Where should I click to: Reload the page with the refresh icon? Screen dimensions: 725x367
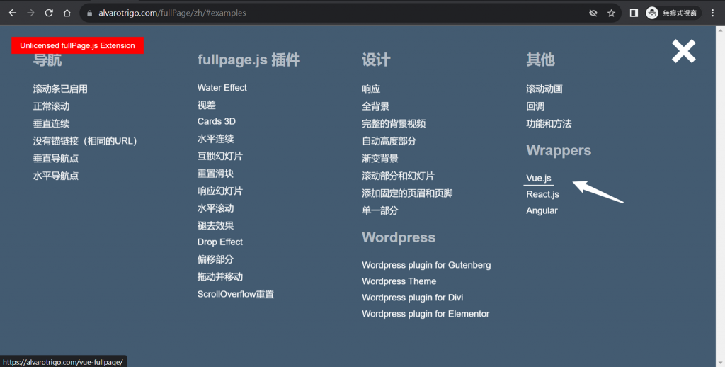click(49, 13)
